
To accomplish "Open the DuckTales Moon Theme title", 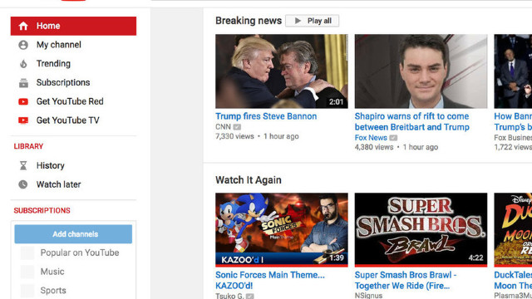I will click(x=513, y=280).
